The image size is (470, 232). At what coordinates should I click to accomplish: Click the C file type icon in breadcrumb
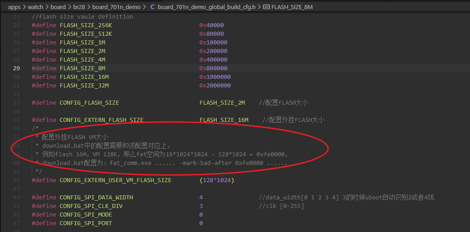pos(152,7)
